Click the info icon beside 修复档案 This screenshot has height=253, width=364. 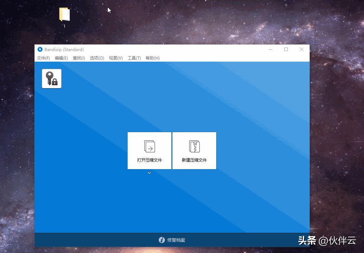click(161, 240)
